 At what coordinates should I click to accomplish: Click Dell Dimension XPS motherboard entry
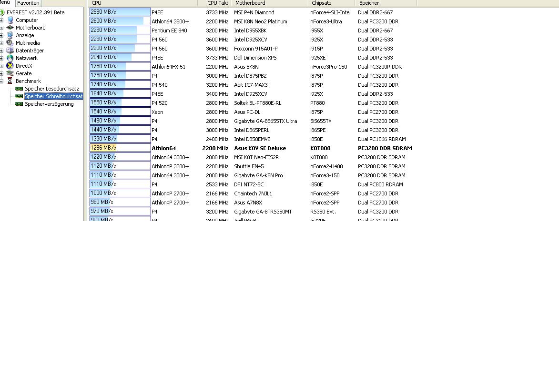coord(255,58)
